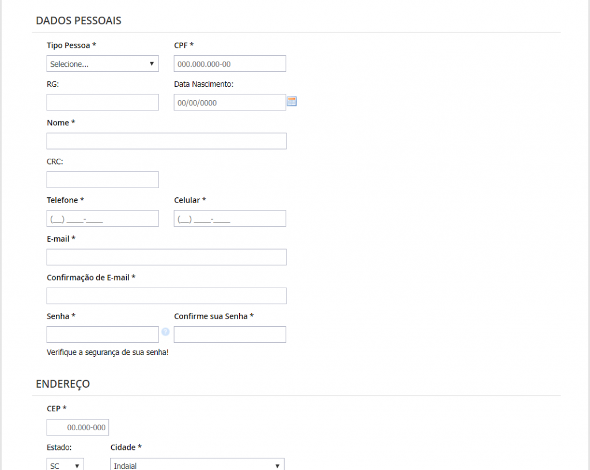Focus the Telefone input field

pos(103,219)
